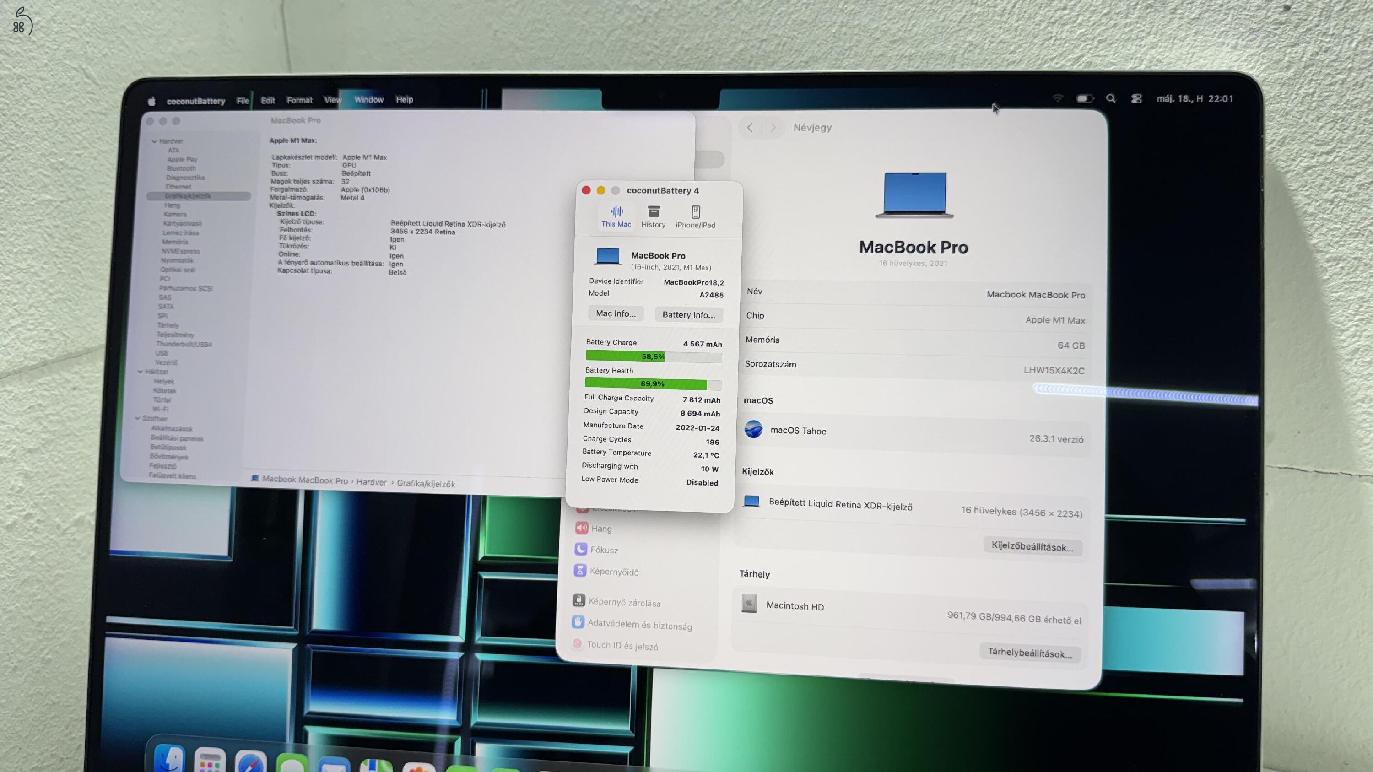Go forward with the right chevron in Névjegy
Screen dimensions: 1373x772
(773, 128)
